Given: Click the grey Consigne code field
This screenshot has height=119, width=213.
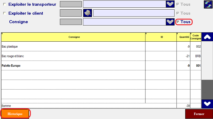Looking at the screenshot, I should tap(71, 22).
